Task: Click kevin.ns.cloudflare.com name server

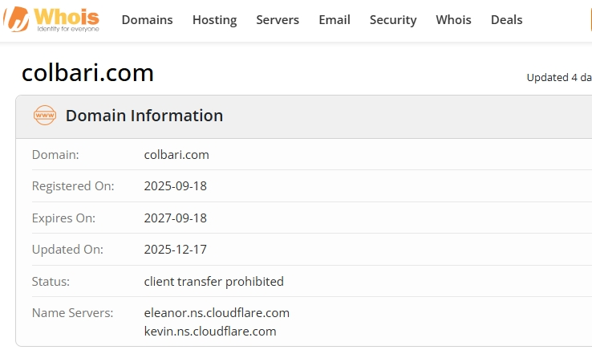Action: point(210,332)
